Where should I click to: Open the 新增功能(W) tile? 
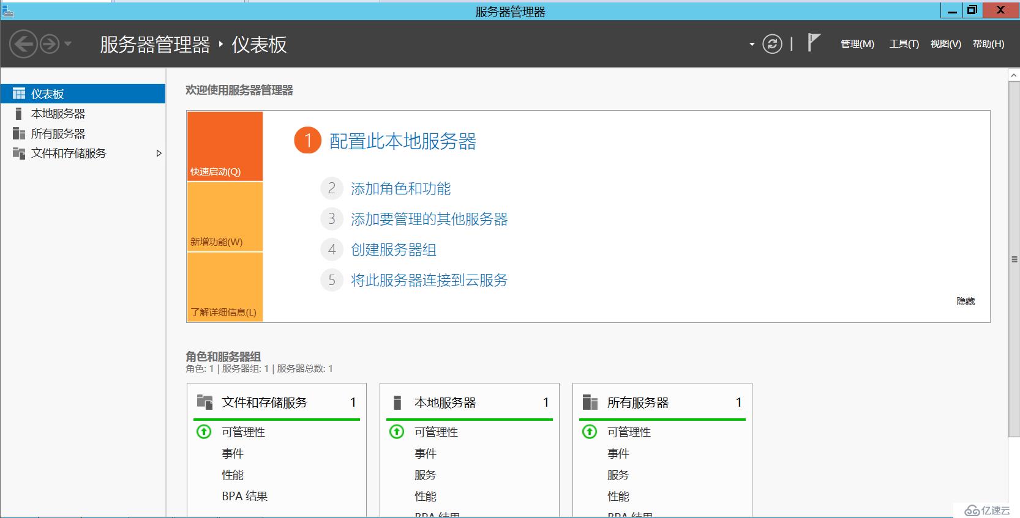pyautogui.click(x=225, y=216)
